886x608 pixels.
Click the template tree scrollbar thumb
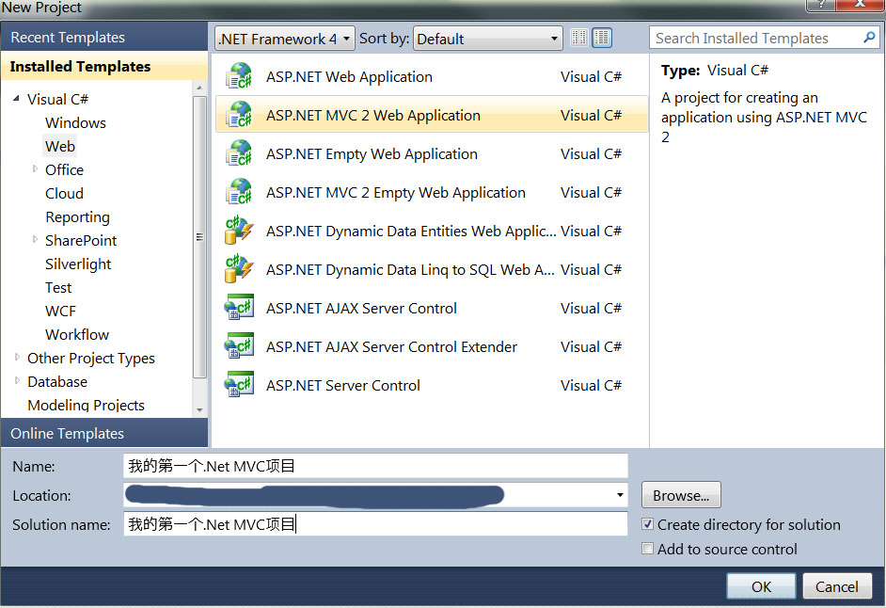pos(198,237)
